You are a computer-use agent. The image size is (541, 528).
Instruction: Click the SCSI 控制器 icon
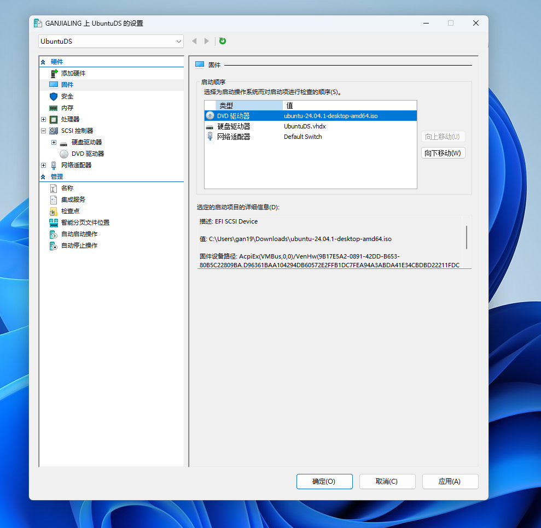point(54,131)
